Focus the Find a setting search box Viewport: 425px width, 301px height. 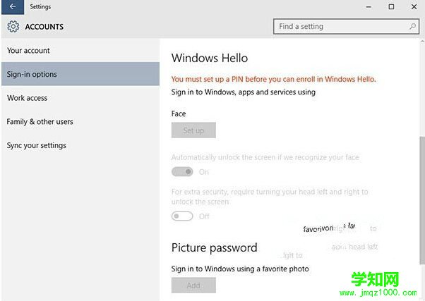coord(339,27)
